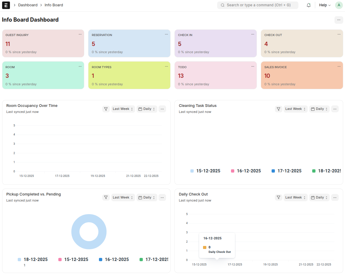Screen dimensions: 345x279
Task: Open the Sales Invoice card options menu
Action: pos(339,66)
